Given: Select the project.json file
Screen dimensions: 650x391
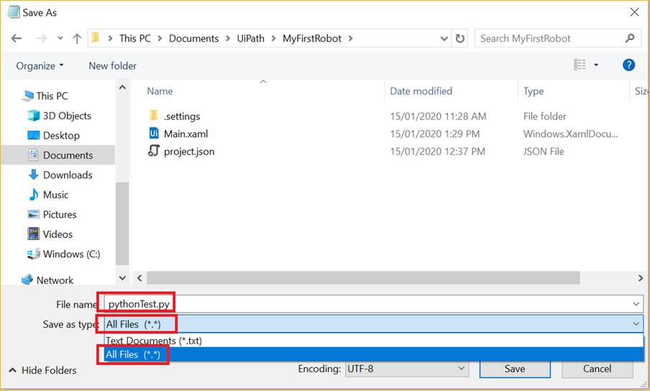Looking at the screenshot, I should click(188, 152).
